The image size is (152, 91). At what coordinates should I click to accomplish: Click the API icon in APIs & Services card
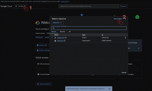point(38,64)
